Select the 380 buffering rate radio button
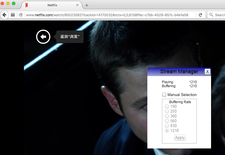The height and width of the screenshot is (155, 225). click(x=167, y=116)
